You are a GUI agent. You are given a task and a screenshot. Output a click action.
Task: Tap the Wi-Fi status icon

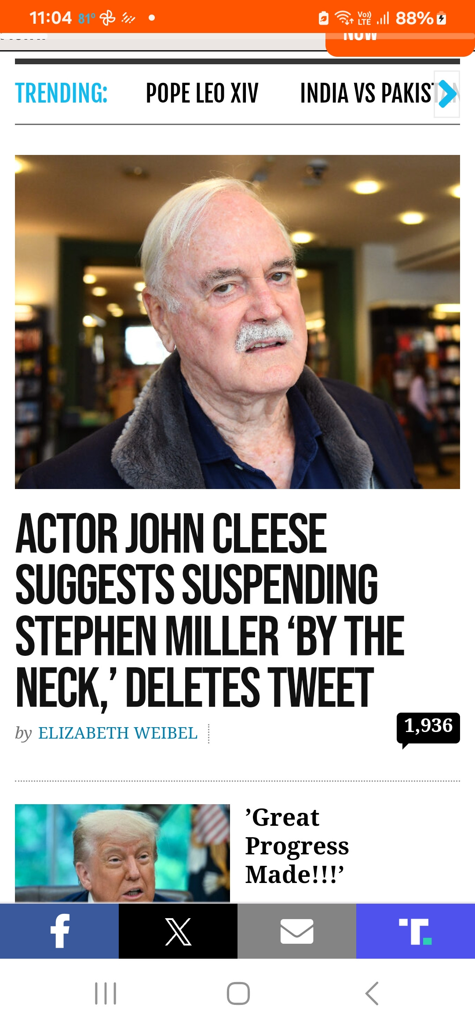pyautogui.click(x=344, y=18)
